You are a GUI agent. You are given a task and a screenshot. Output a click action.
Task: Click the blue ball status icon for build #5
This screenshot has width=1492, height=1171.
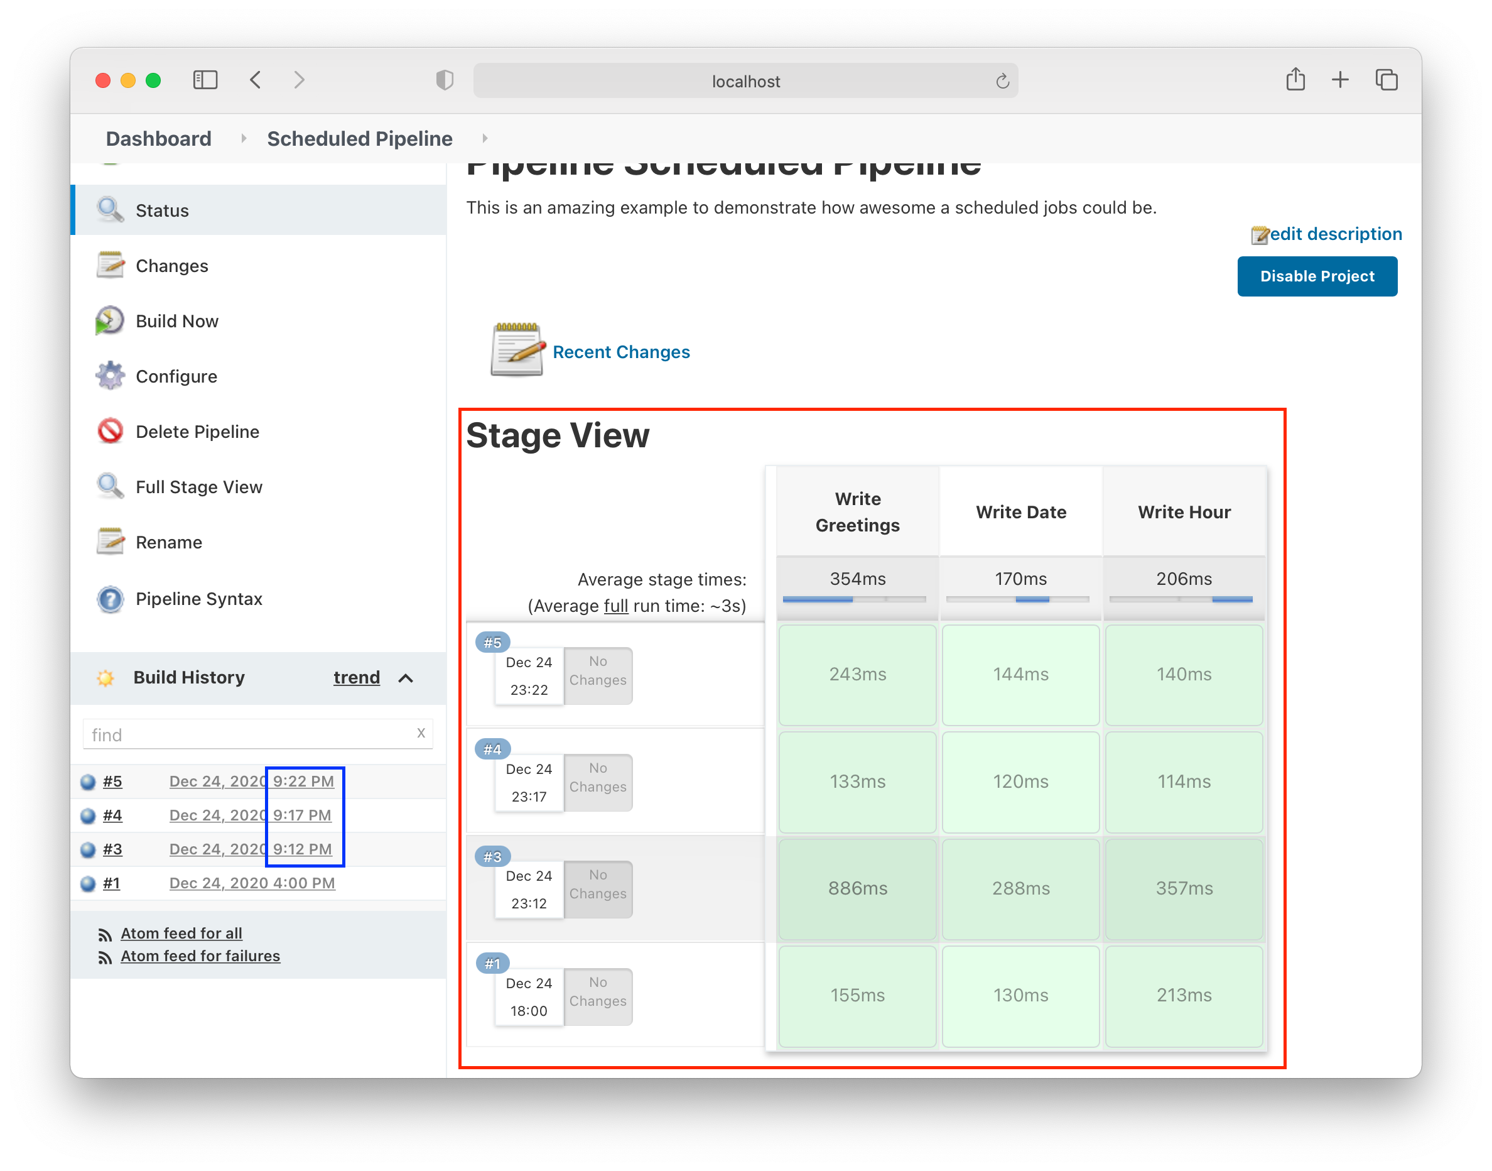pyautogui.click(x=89, y=781)
